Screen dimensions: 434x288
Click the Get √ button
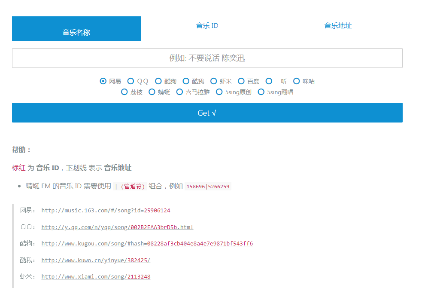(x=207, y=113)
